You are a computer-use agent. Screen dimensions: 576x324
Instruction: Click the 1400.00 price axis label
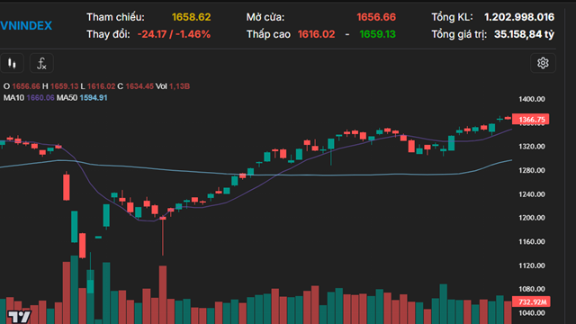pos(532,99)
